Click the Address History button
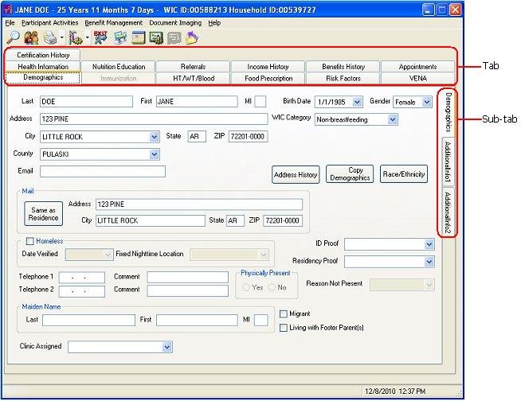Screen dimensions: 521x401 pyautogui.click(x=296, y=174)
